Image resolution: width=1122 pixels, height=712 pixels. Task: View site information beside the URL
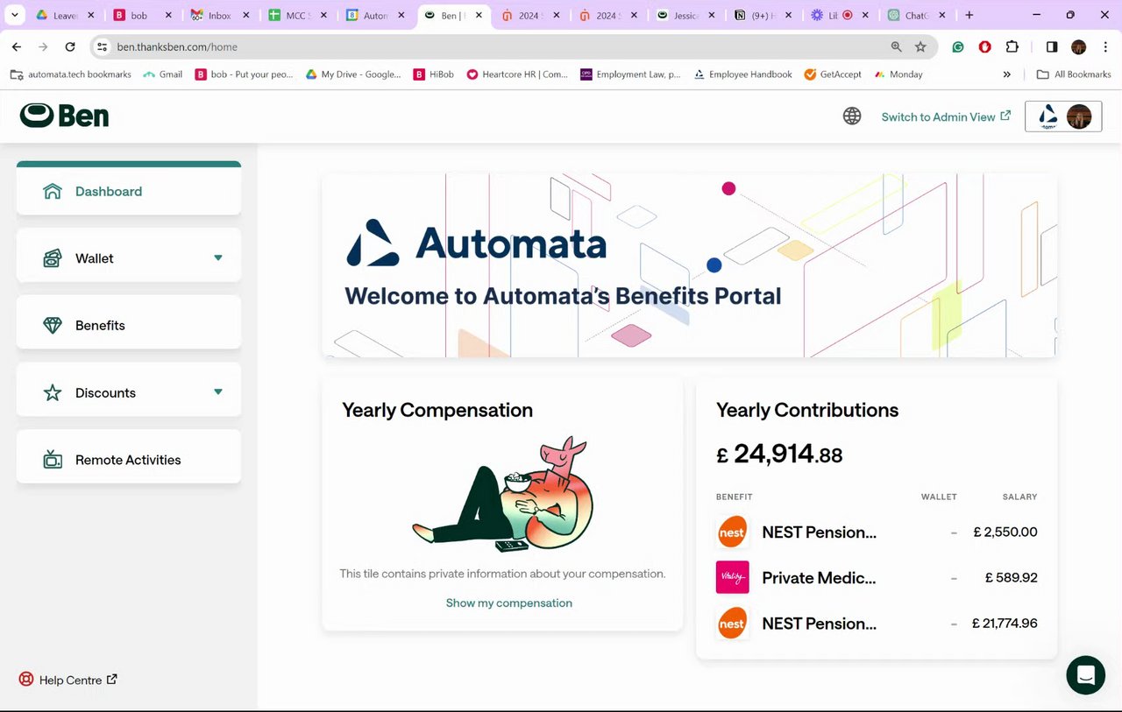pyautogui.click(x=102, y=47)
